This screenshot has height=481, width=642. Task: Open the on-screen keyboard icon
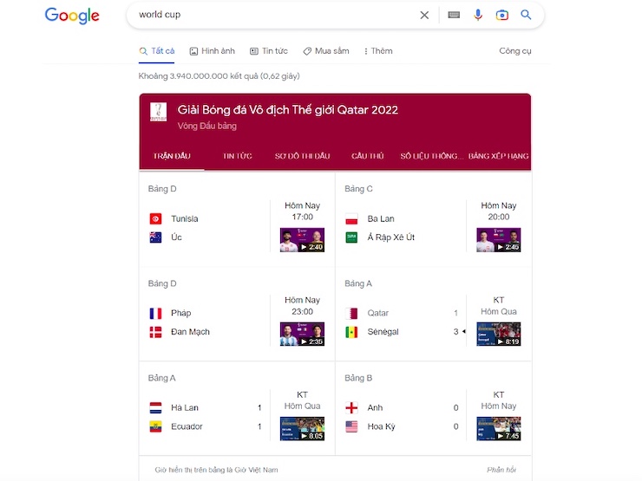tap(453, 15)
